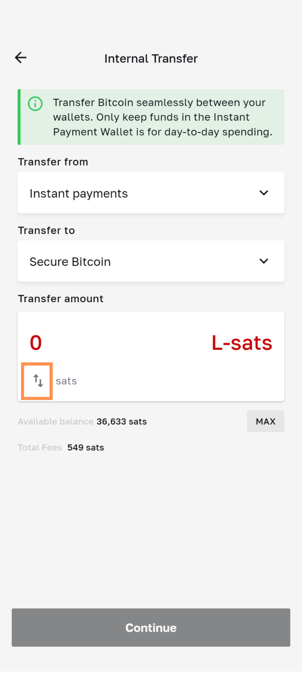This screenshot has height=674, width=302.
Task: Click the Transfer Bitcoin info banner text
Action: tap(162, 117)
